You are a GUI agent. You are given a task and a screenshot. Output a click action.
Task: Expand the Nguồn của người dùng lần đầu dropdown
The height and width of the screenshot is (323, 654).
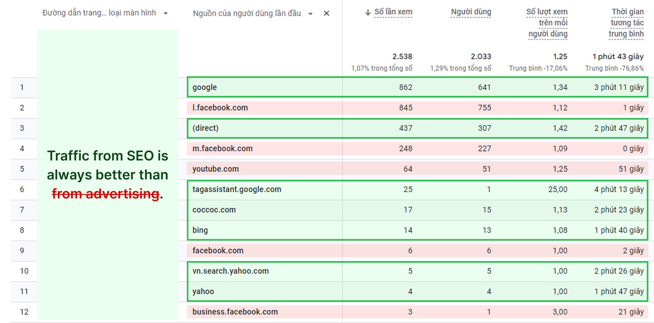[x=310, y=14]
